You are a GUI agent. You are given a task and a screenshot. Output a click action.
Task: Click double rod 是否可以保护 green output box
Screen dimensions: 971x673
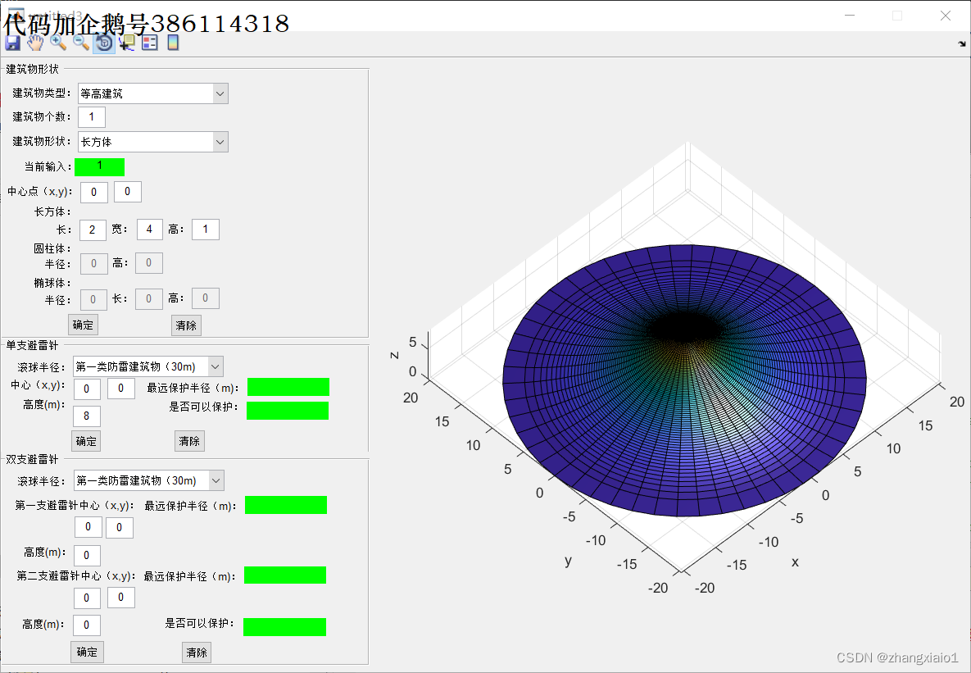pyautogui.click(x=285, y=627)
